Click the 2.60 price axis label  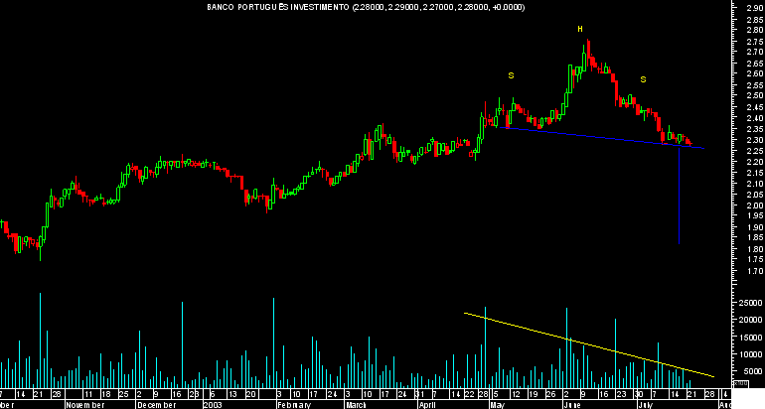coord(755,74)
